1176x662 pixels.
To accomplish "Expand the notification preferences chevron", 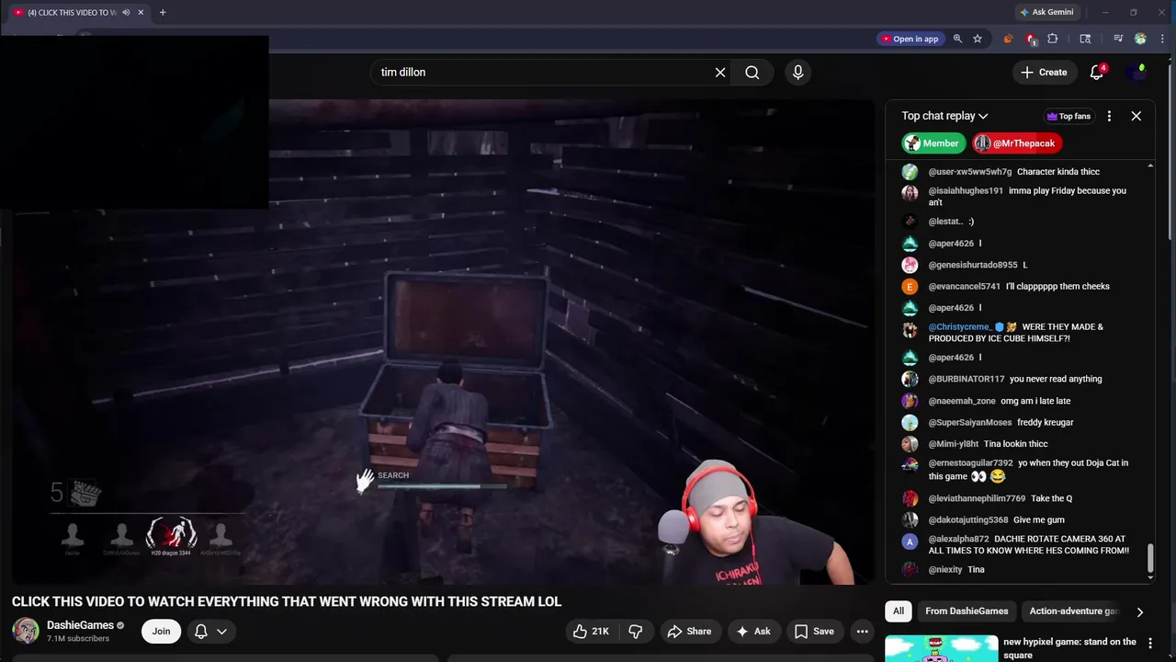I will pyautogui.click(x=221, y=631).
